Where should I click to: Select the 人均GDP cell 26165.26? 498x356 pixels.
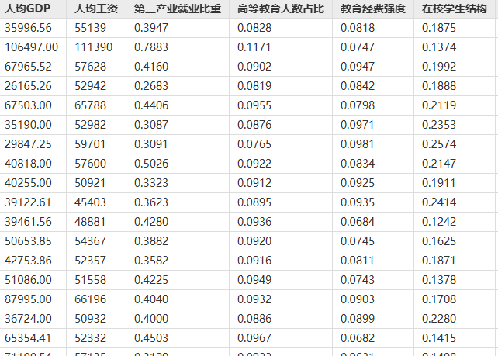(29, 86)
